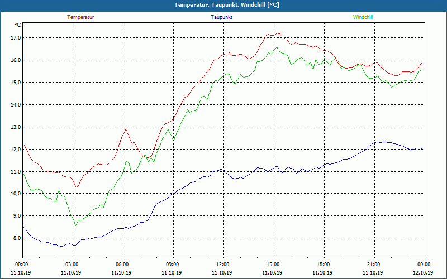Image resolution: width=447 pixels, height=279 pixels.
Task: Click the 14,0 y-axis value
Action: pyautogui.click(x=16, y=105)
